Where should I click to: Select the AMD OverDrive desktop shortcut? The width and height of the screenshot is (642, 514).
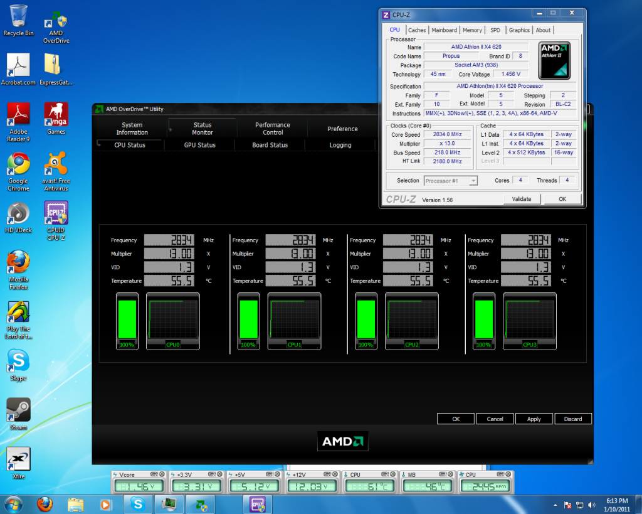tap(56, 27)
